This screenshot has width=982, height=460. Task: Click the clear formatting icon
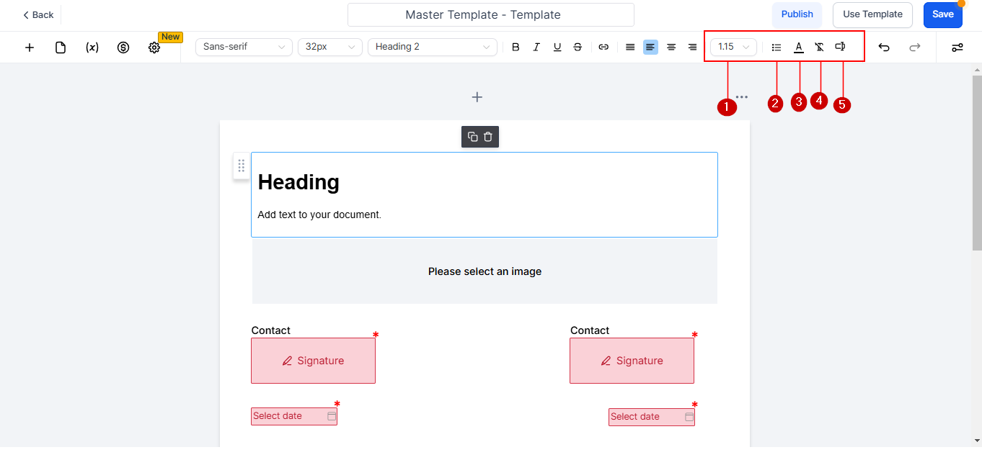[x=819, y=47]
